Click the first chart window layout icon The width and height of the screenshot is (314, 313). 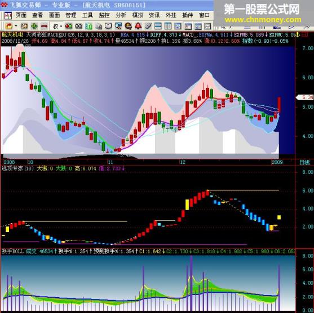[178, 26]
